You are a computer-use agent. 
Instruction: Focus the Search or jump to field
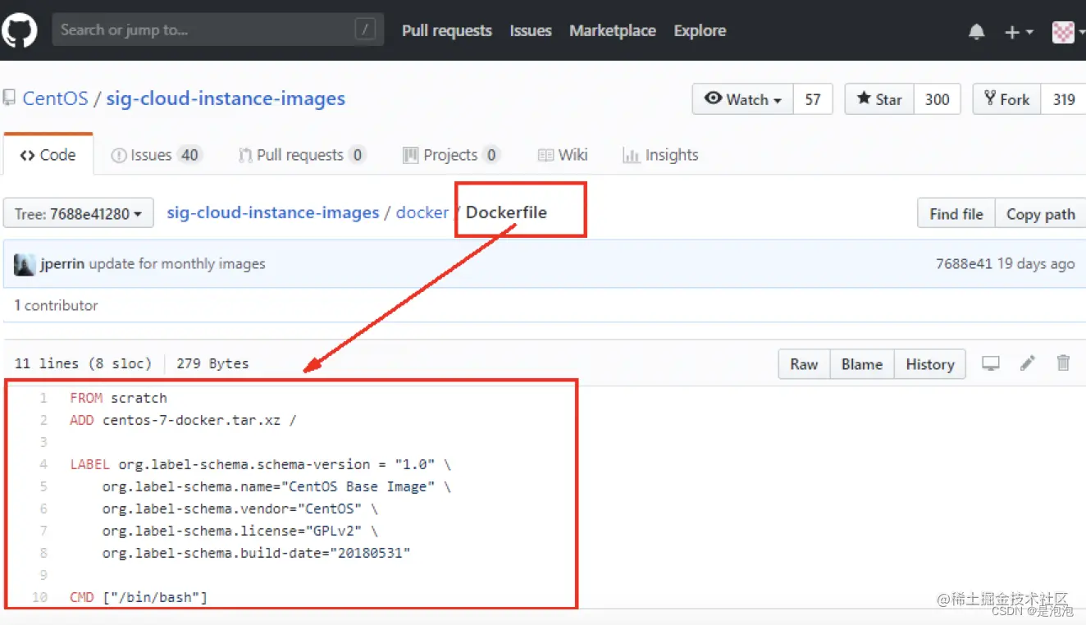[x=217, y=30]
